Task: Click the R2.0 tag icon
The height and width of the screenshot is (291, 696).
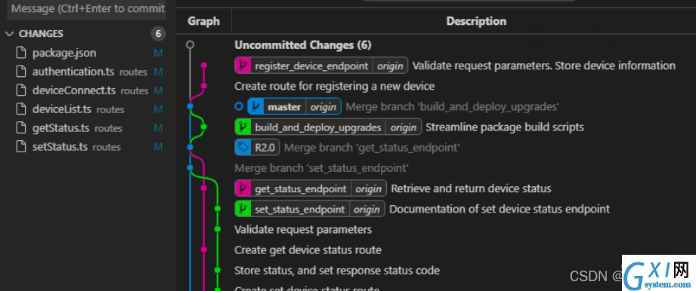Action: coord(243,148)
